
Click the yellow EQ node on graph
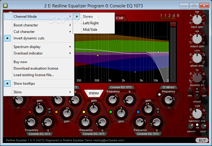[98, 55]
